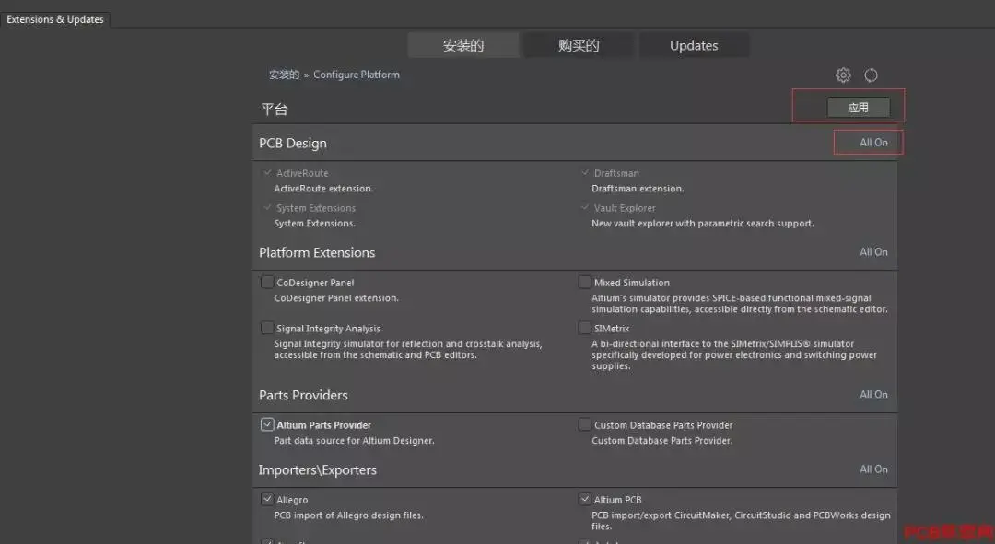Toggle the ActiveRoute checkmark
This screenshot has height=544, width=995.
(267, 172)
